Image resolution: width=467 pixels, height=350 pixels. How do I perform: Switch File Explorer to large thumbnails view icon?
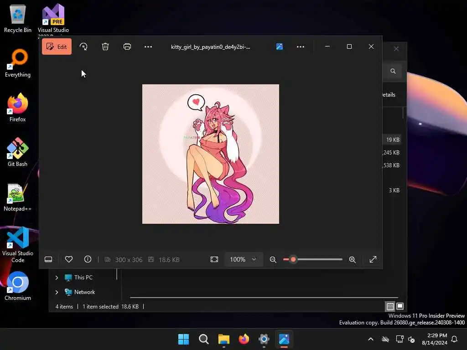click(x=400, y=306)
